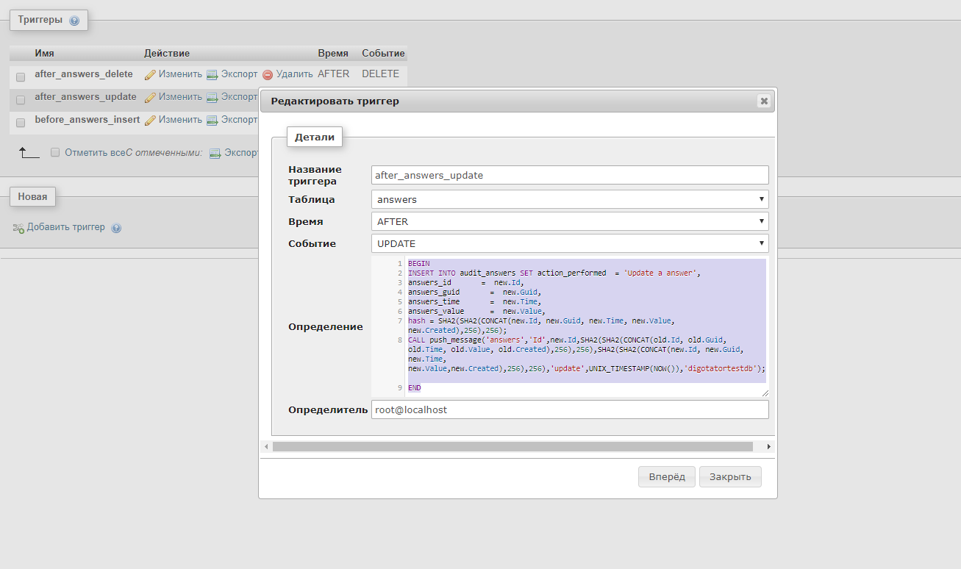Click the END line in the code
The image size is (961, 569).
tap(415, 387)
